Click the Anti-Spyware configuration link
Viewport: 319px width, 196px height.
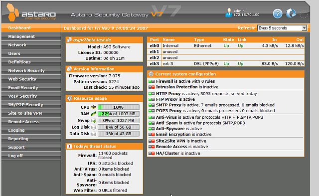[x=170, y=129]
